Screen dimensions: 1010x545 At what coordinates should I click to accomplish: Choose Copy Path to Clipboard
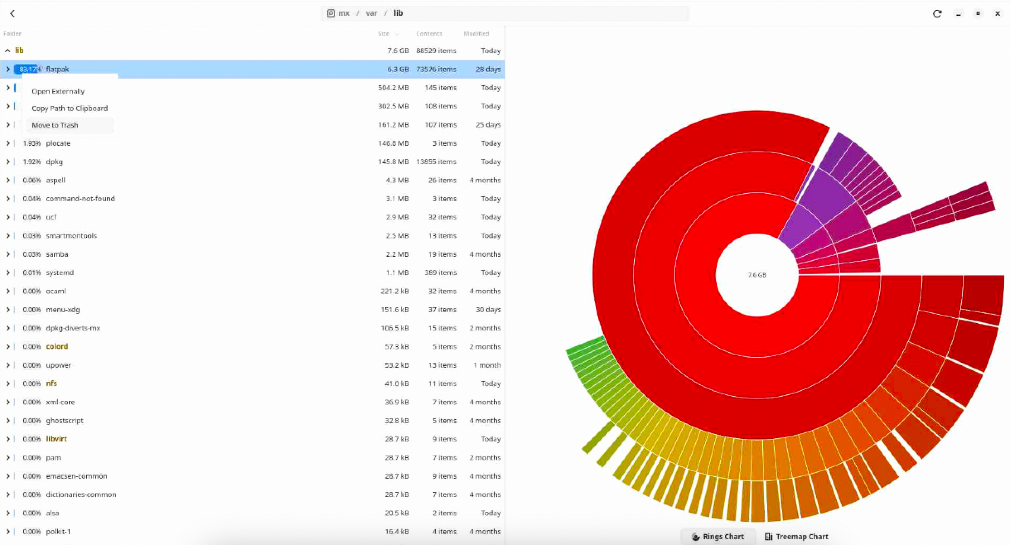(70, 108)
